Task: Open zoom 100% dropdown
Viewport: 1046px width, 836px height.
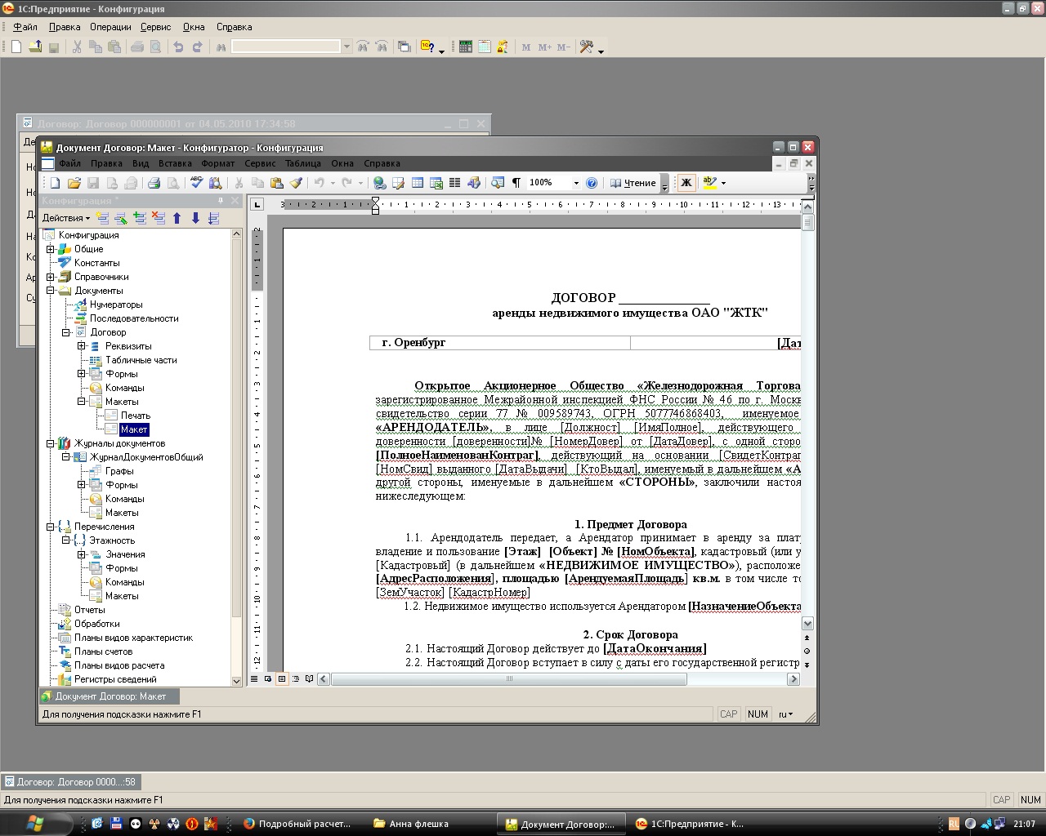Action: coord(575,183)
